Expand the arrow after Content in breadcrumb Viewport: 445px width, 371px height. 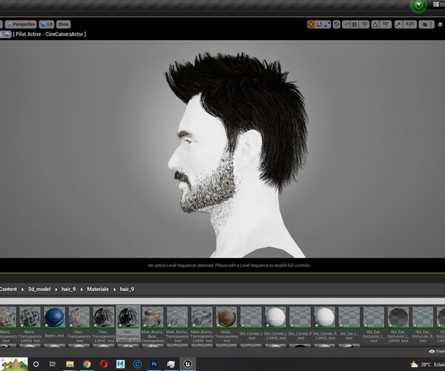coord(22,289)
